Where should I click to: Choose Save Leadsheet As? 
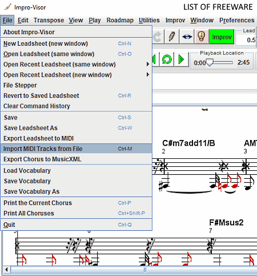click(76, 128)
